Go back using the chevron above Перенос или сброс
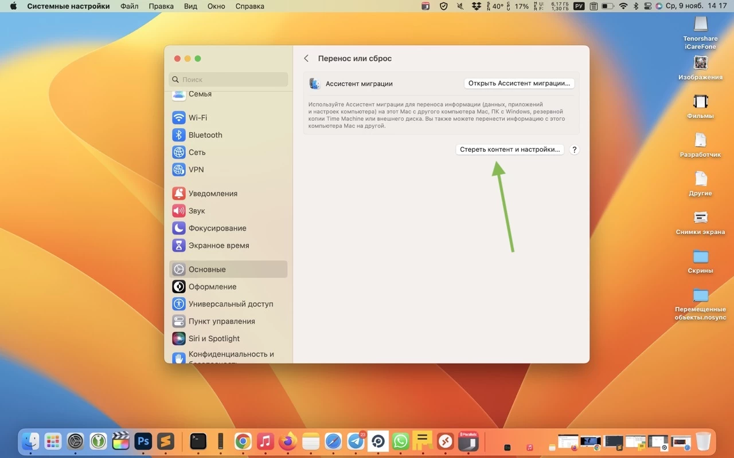Image resolution: width=734 pixels, height=458 pixels. point(306,58)
